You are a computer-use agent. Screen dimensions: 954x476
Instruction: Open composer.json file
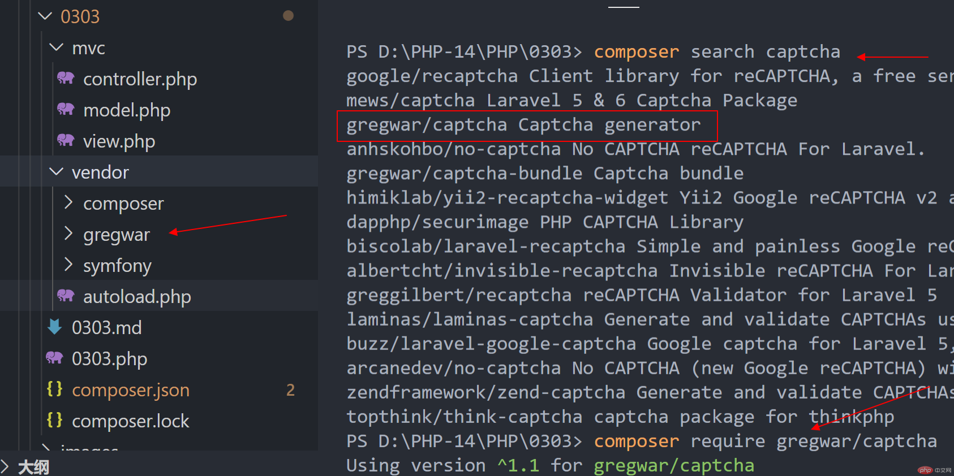tap(131, 390)
